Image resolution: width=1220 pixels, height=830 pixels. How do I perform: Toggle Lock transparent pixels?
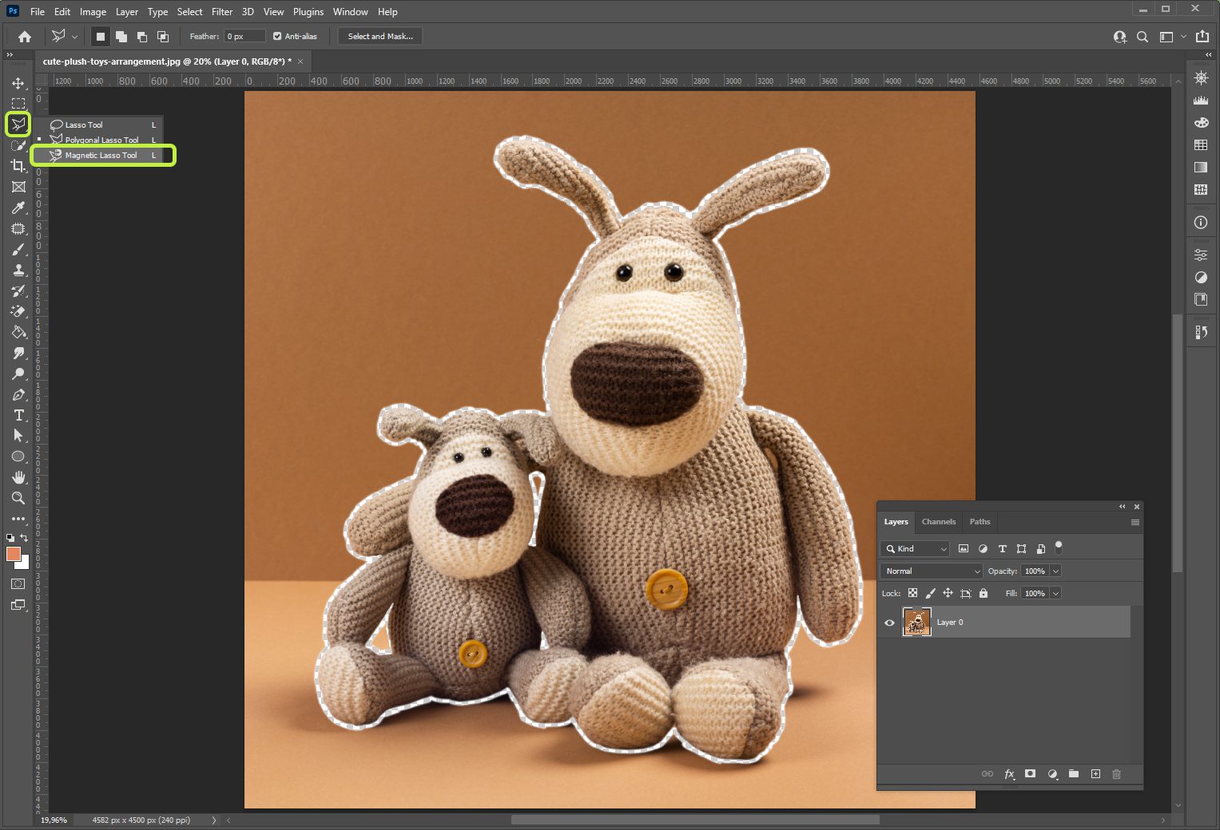point(912,593)
